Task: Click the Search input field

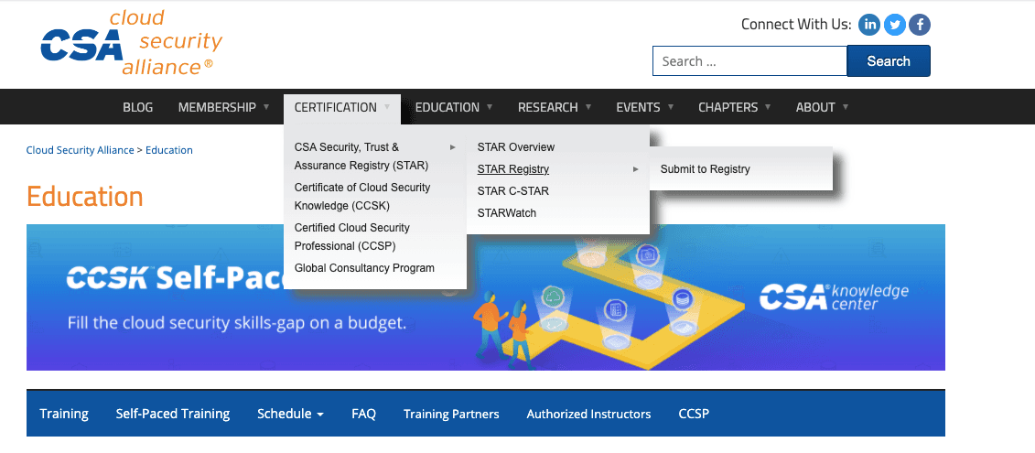Action: pos(749,61)
